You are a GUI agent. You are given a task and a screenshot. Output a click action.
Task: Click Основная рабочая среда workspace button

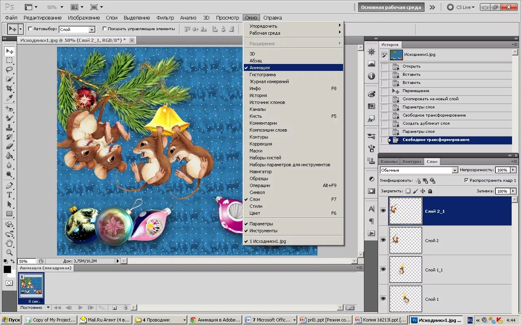391,7
